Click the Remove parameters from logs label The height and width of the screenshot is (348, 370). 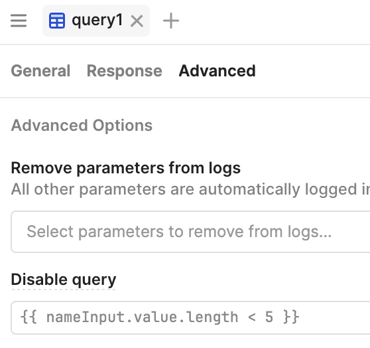(126, 168)
